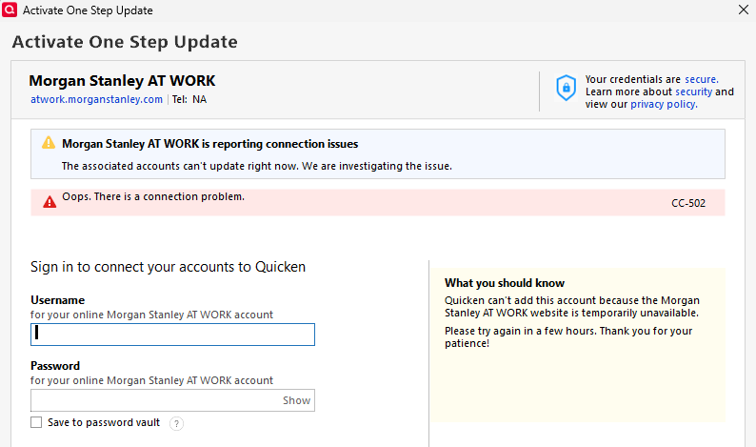Click 'Sign in to connect your accounts to Quicken'
This screenshot has height=447, width=756.
[168, 267]
